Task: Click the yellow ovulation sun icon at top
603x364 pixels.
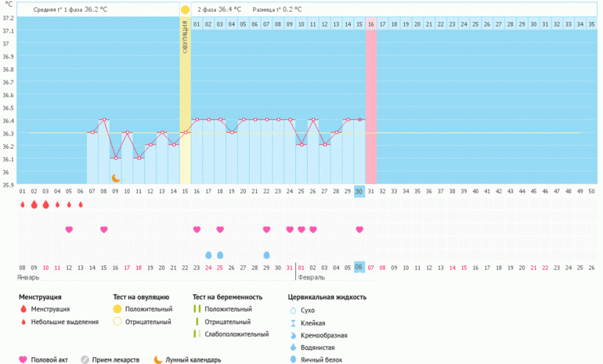Action: [x=185, y=9]
